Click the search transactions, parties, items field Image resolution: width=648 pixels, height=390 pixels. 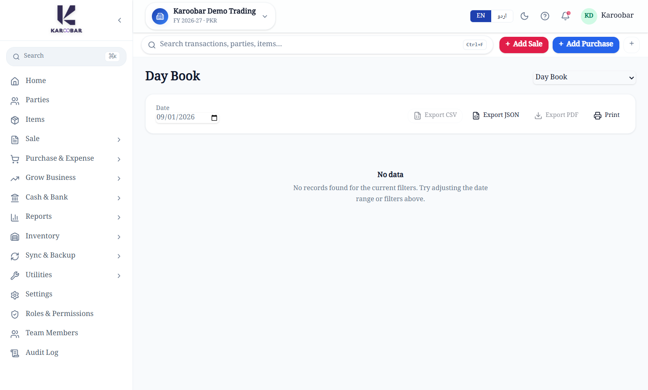point(317,45)
